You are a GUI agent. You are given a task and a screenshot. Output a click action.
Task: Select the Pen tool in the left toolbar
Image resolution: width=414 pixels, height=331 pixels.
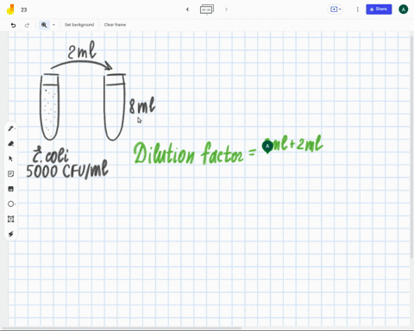[x=10, y=128]
